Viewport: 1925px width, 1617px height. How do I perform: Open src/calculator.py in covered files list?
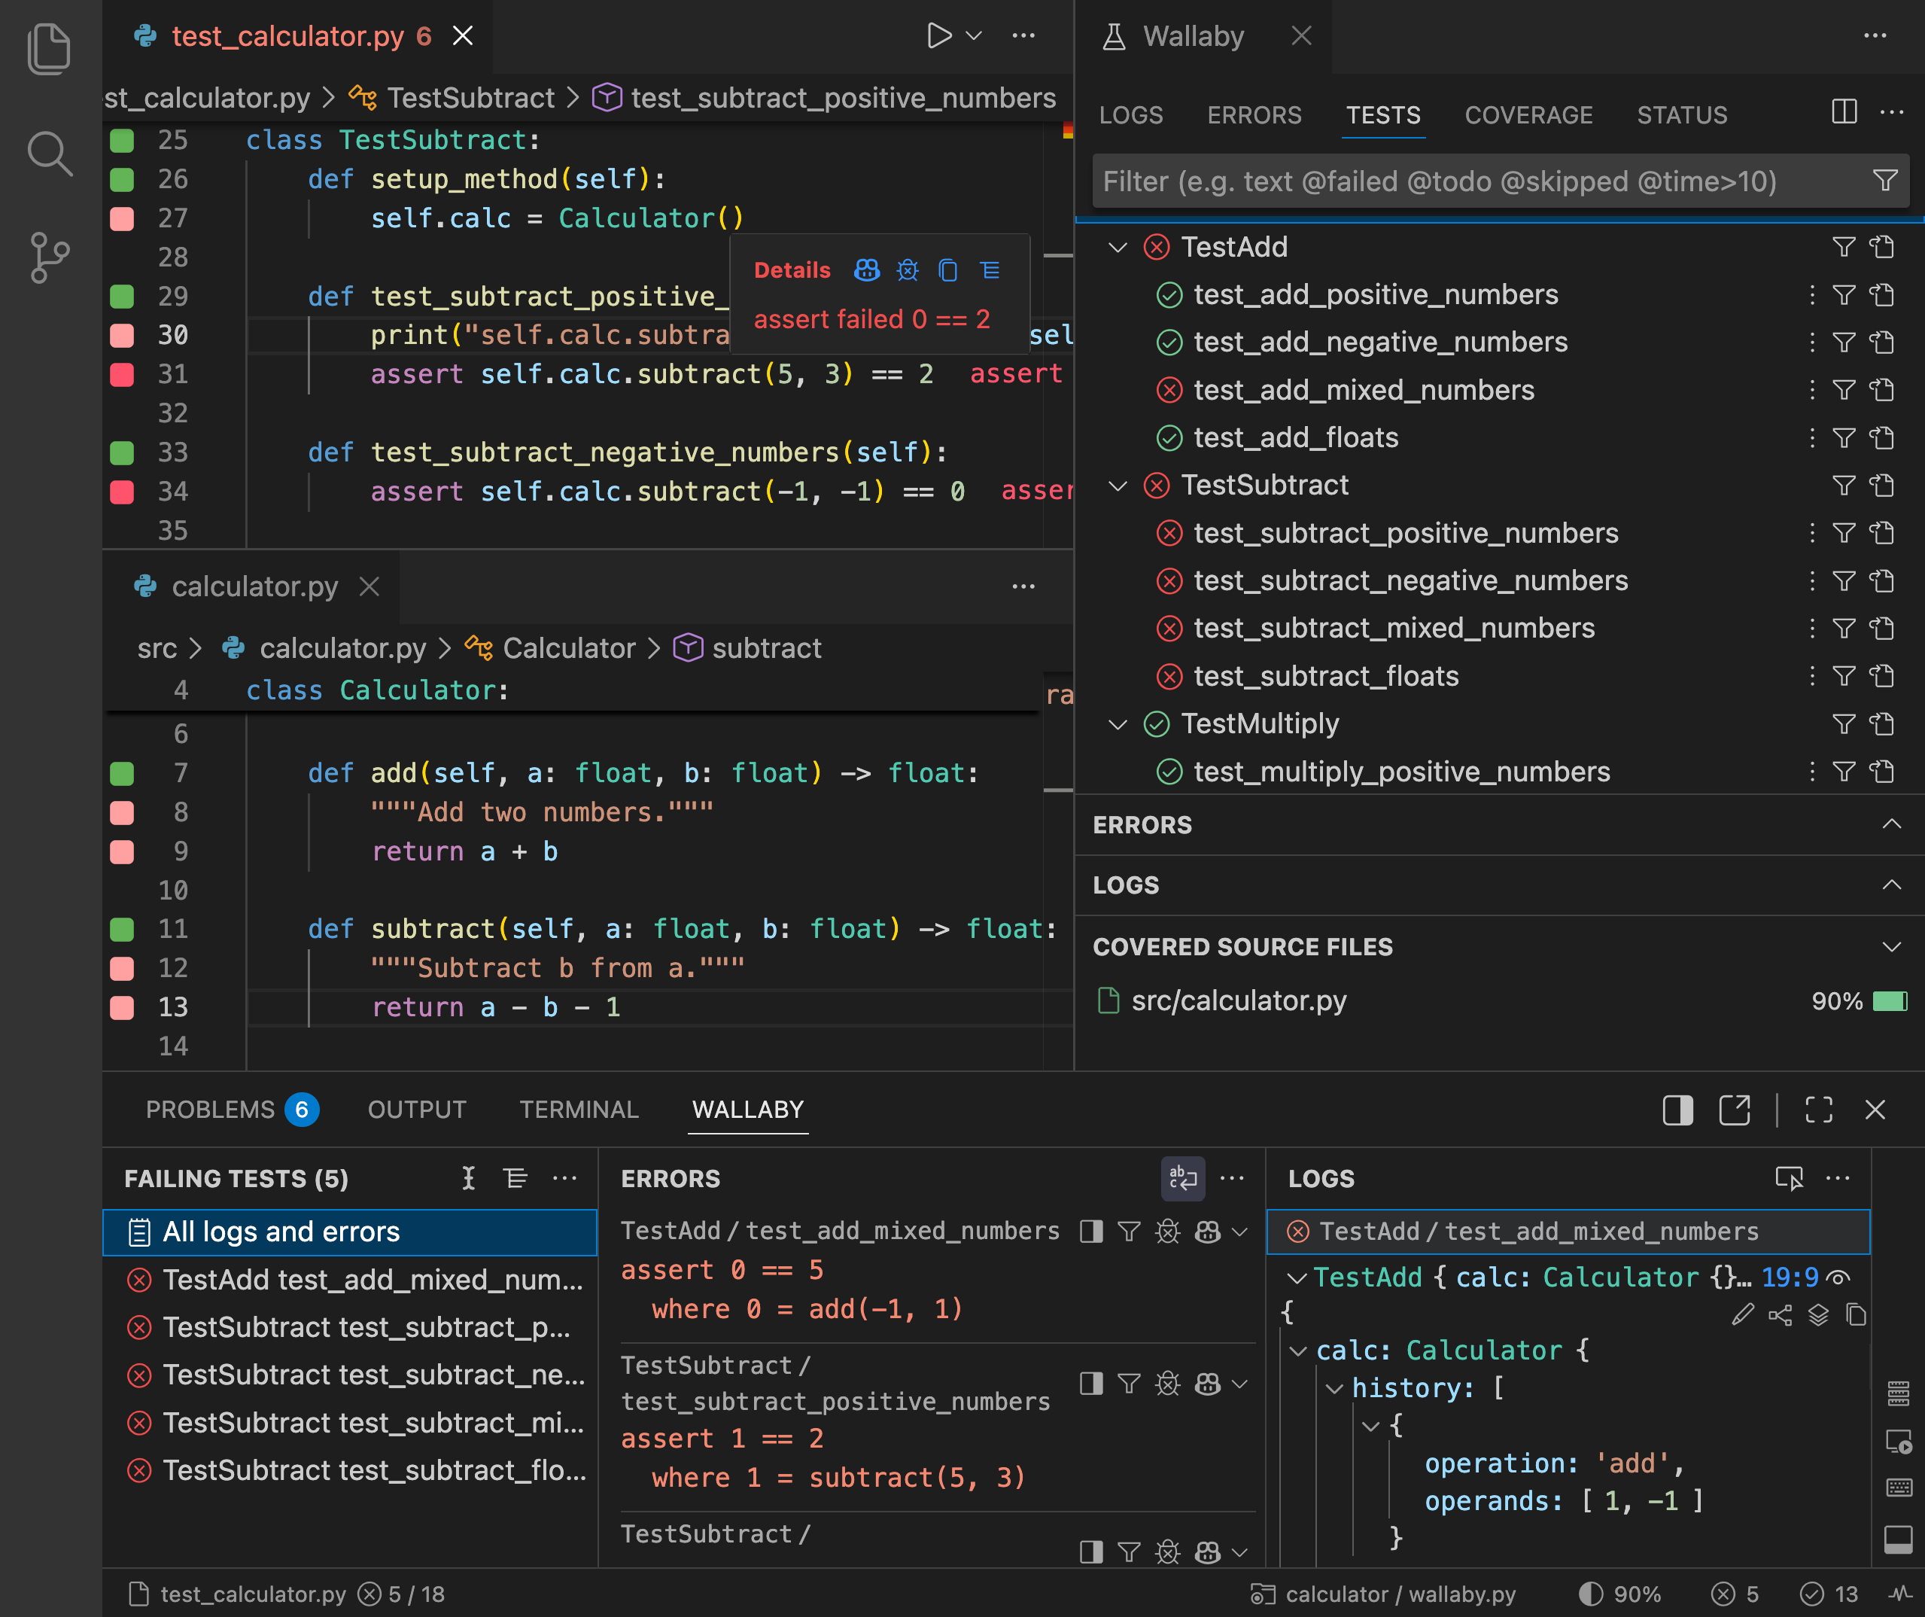(x=1239, y=1000)
